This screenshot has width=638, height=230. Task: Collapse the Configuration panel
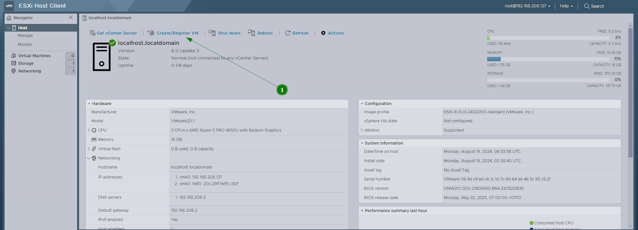[x=362, y=104]
